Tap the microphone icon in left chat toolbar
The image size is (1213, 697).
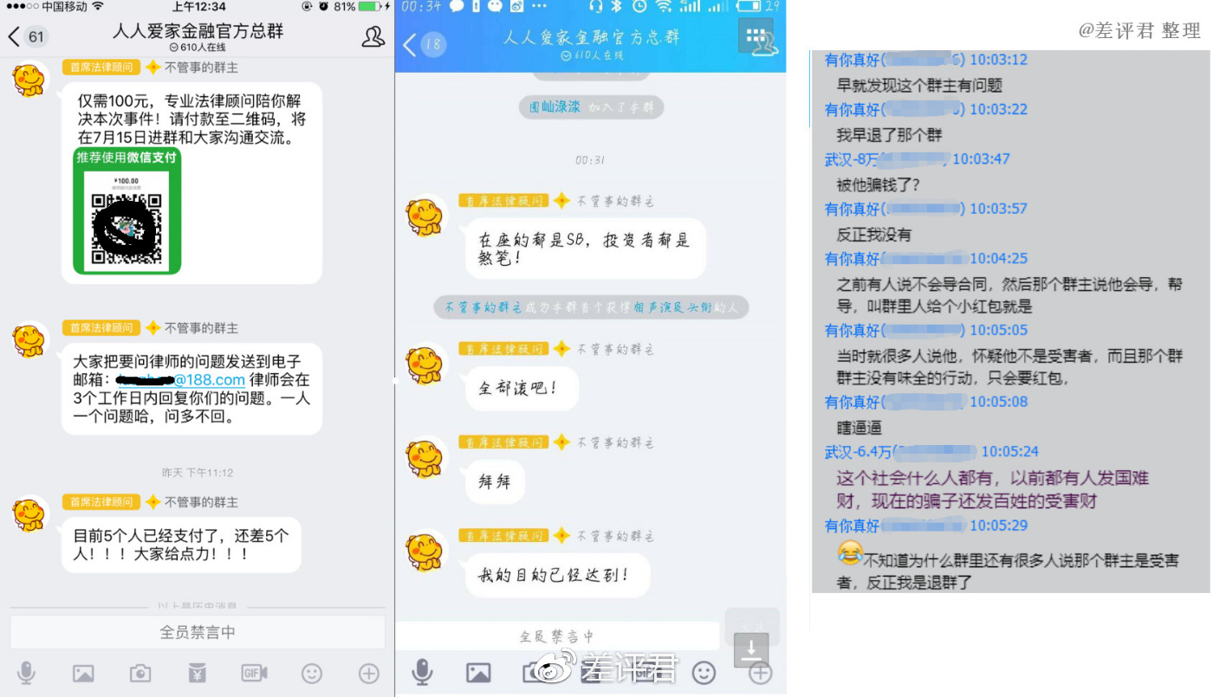tap(27, 673)
